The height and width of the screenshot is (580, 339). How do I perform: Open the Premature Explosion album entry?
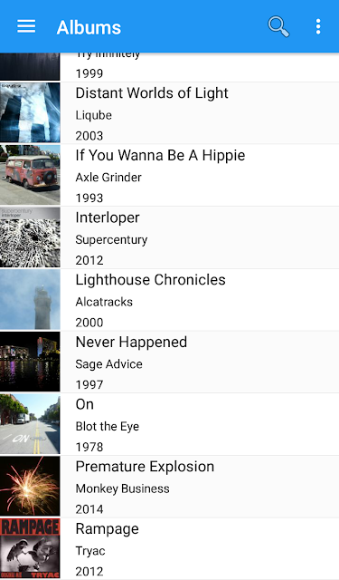[x=169, y=486]
